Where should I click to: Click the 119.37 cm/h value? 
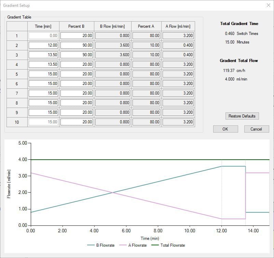(234, 71)
